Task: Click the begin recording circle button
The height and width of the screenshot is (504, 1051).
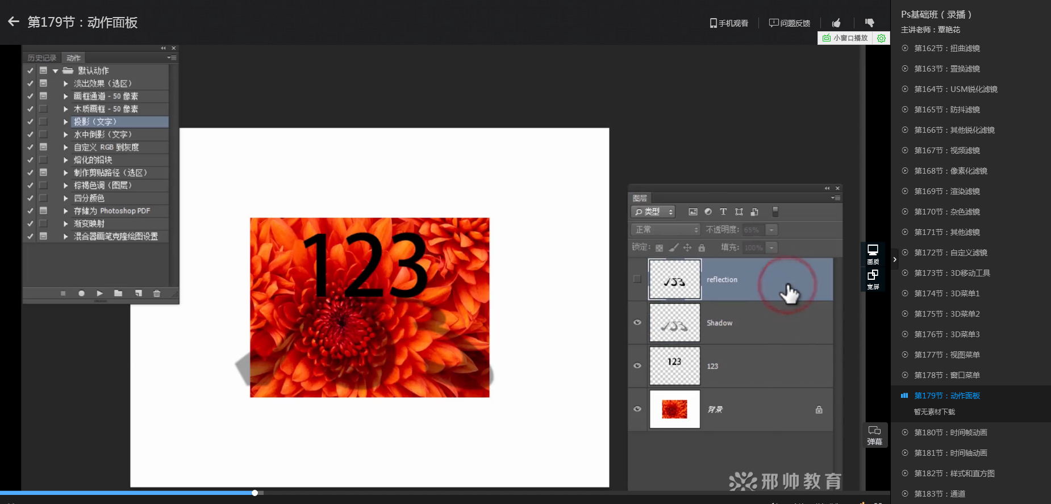Action: point(81,293)
